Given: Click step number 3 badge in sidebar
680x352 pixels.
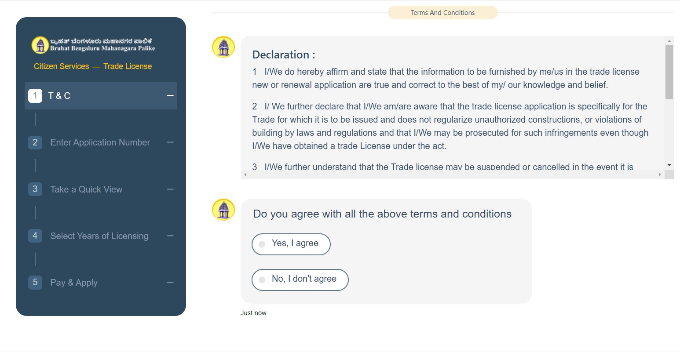Looking at the screenshot, I should 35,189.
